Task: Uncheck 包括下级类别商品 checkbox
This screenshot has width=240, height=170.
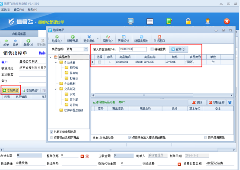Action: 52,132
